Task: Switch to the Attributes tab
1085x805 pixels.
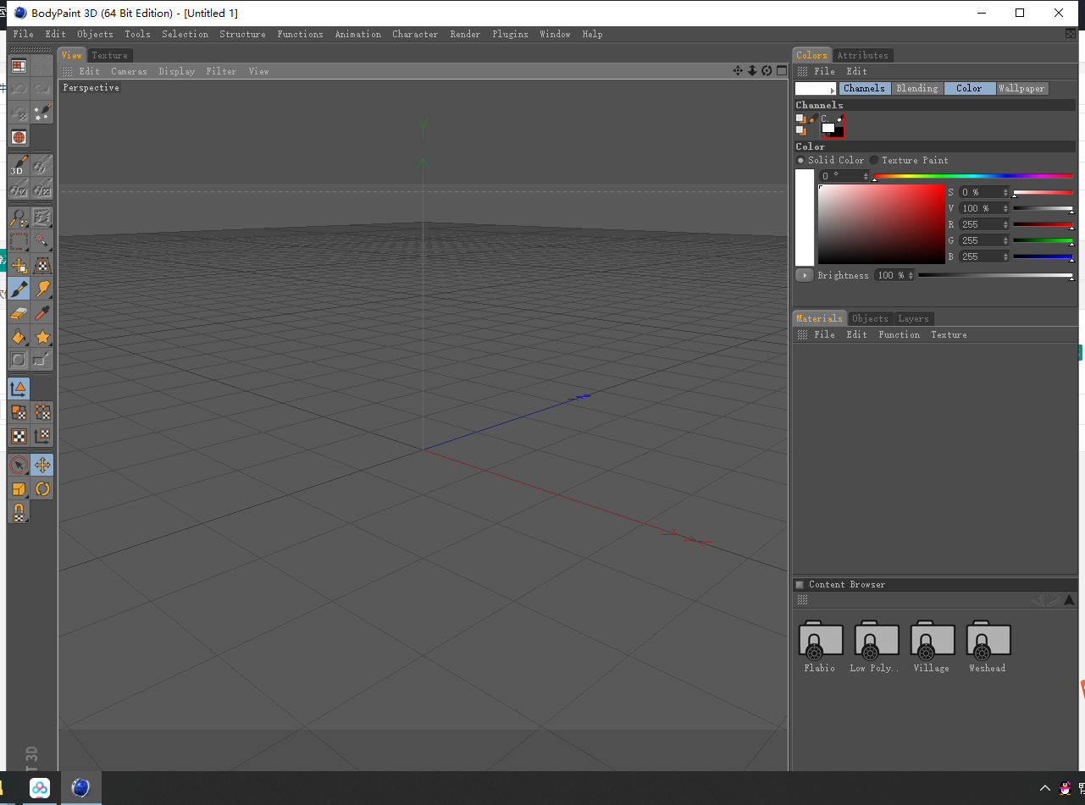Action: click(862, 55)
